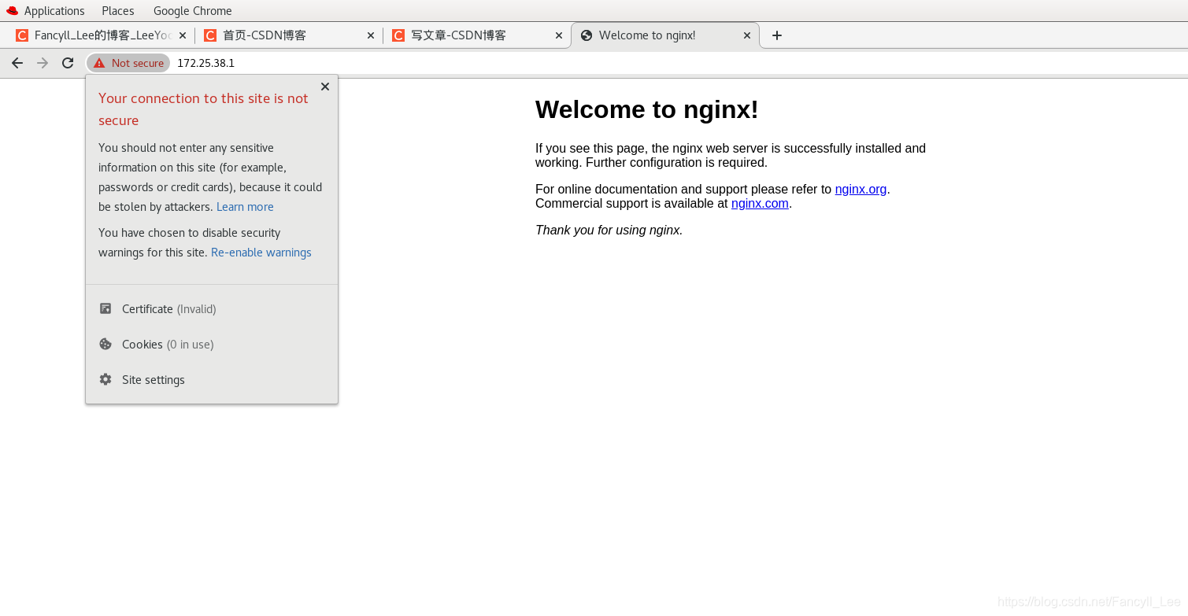This screenshot has width=1188, height=616.
Task: Open the Applications menu
Action: [x=54, y=11]
